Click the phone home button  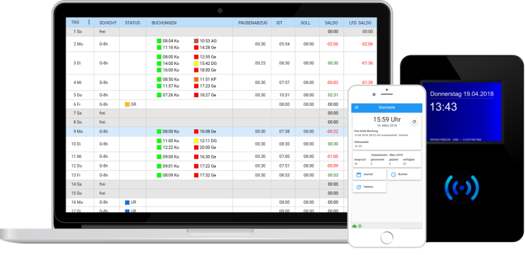coord(387,238)
